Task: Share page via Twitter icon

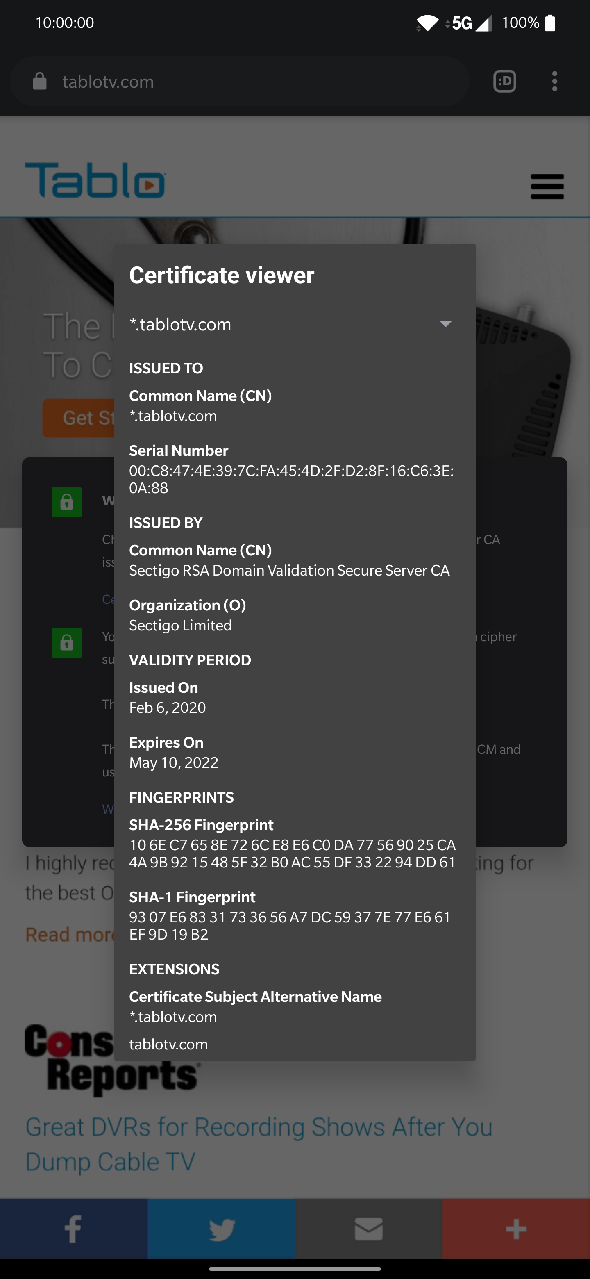Action: coord(221,1229)
